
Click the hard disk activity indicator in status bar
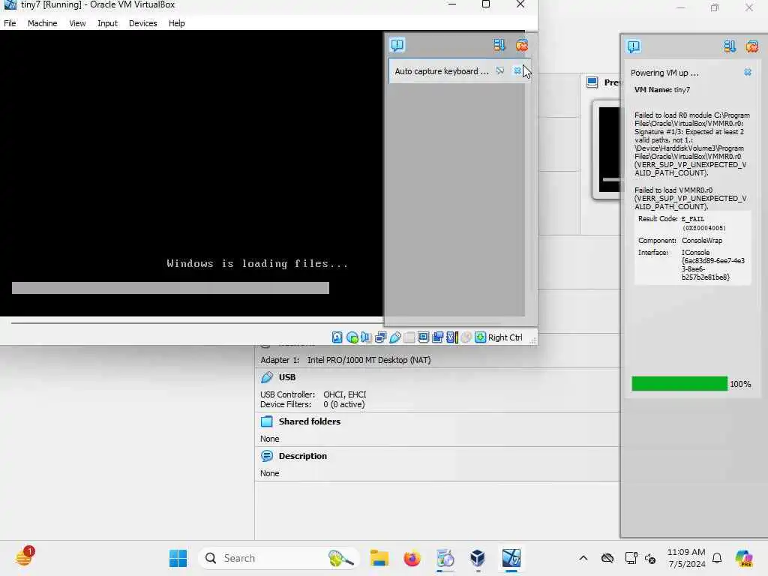337,337
